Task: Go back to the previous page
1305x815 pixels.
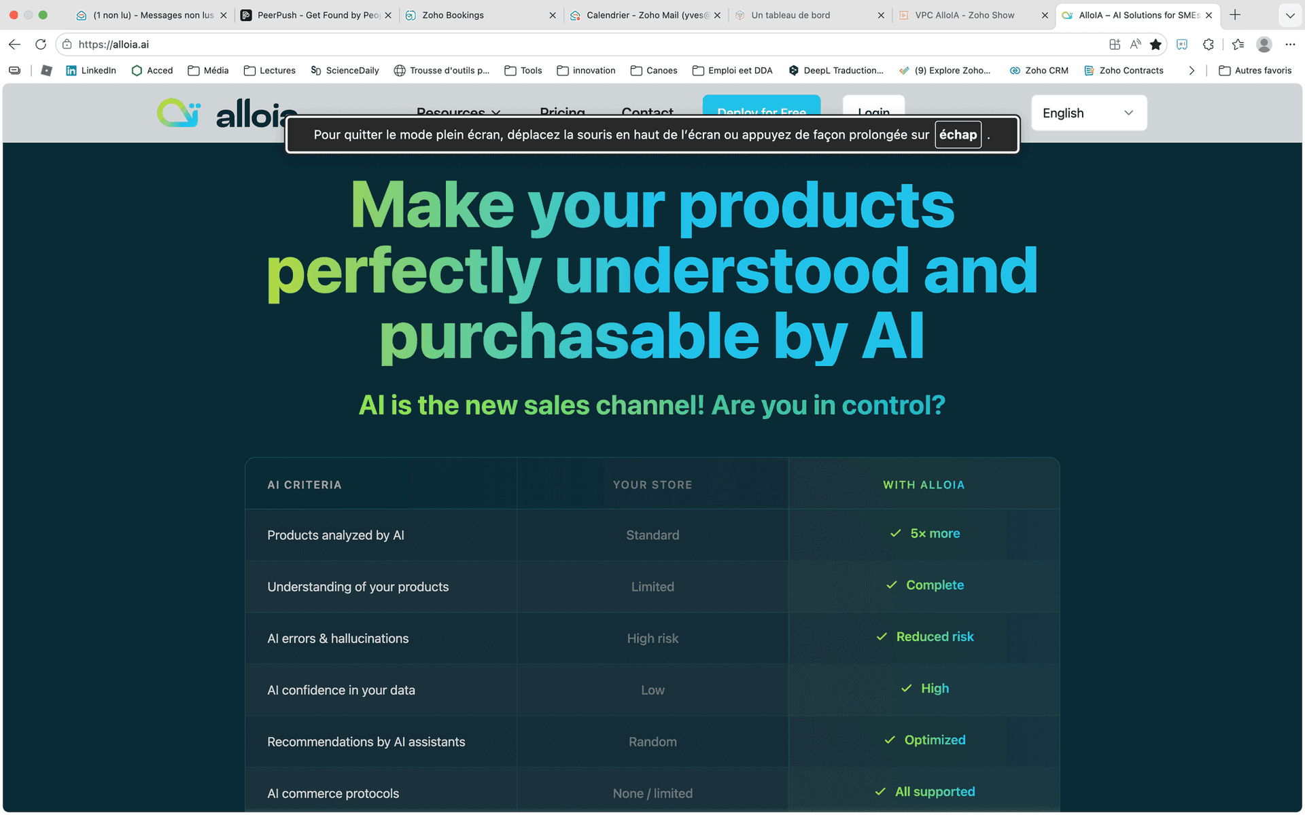Action: (14, 44)
